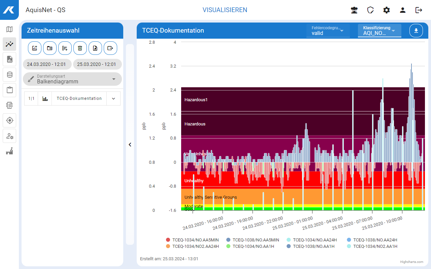Open the target crosshair sidebar icon
The width and height of the screenshot is (431, 269).
coord(9,120)
